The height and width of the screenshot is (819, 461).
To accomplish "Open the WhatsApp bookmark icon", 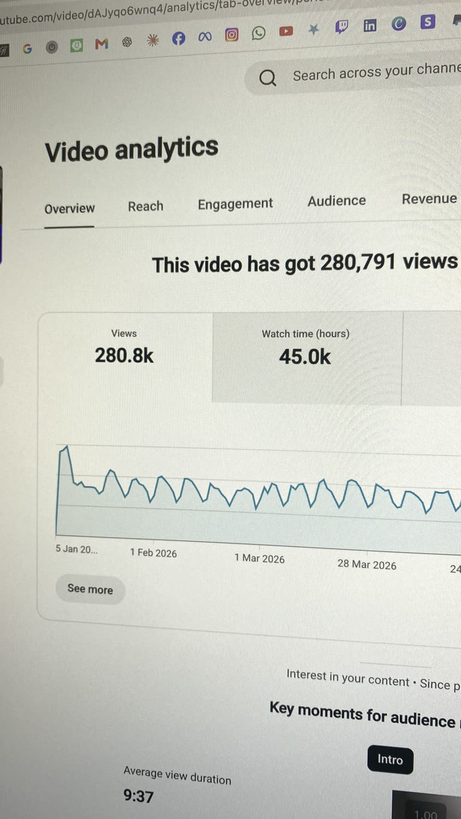I will [258, 33].
